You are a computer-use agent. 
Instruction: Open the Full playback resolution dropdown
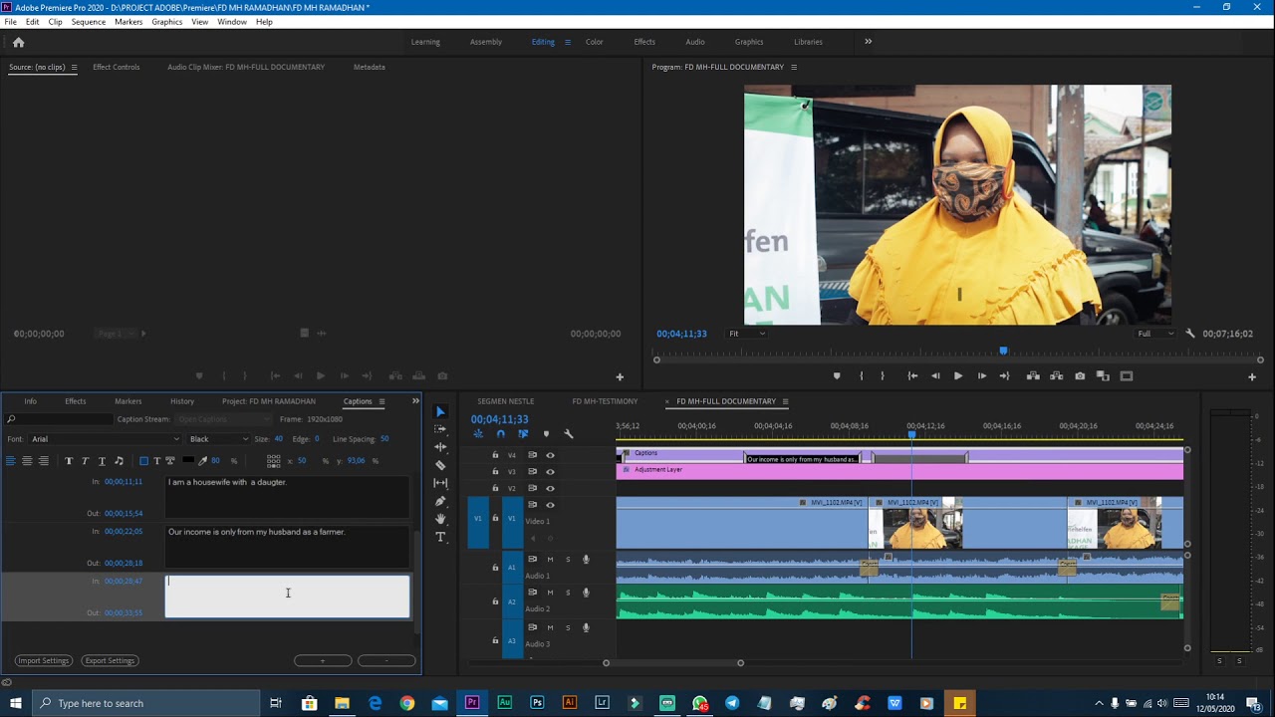pos(1155,334)
